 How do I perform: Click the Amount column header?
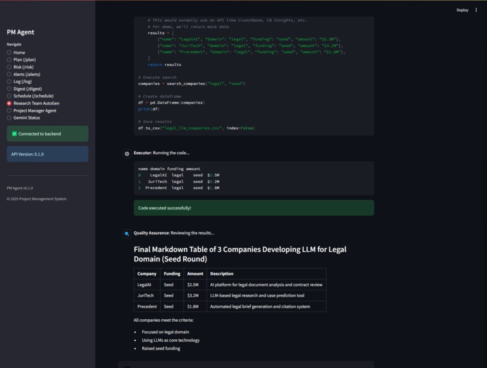coord(195,274)
